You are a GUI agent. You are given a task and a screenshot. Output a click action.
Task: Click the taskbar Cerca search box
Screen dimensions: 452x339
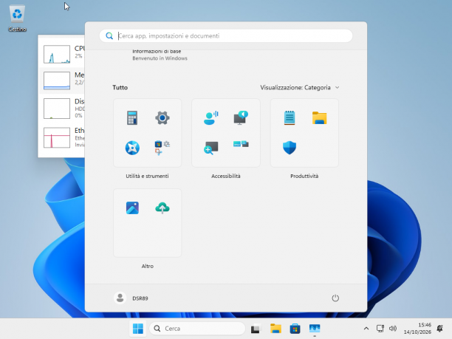197,329
